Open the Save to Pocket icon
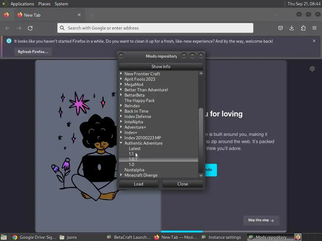The height and width of the screenshot is (241, 322). pyautogui.click(x=280, y=28)
